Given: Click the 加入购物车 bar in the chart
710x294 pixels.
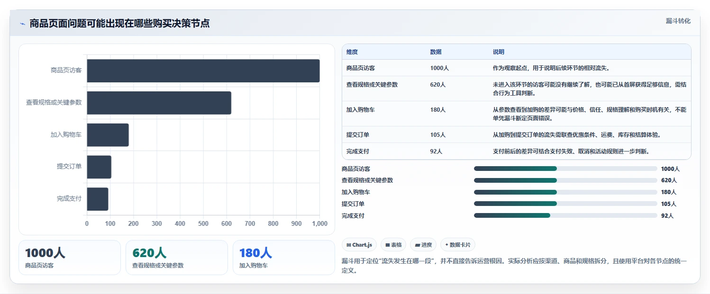Looking at the screenshot, I should tap(108, 135).
